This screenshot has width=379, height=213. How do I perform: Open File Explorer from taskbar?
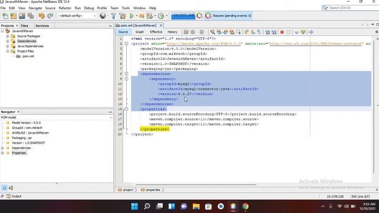pos(196,206)
